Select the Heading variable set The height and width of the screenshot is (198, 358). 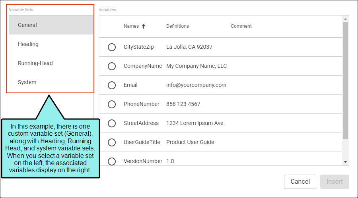coord(28,44)
